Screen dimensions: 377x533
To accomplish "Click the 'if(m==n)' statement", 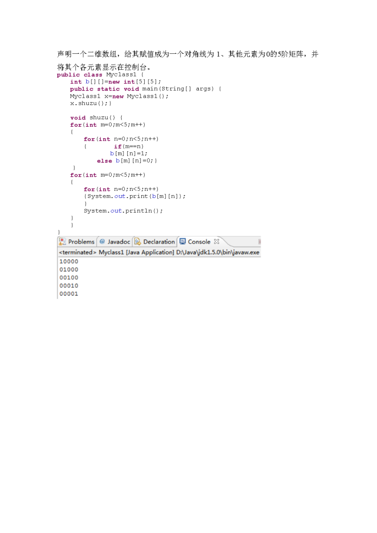I will click(129, 147).
